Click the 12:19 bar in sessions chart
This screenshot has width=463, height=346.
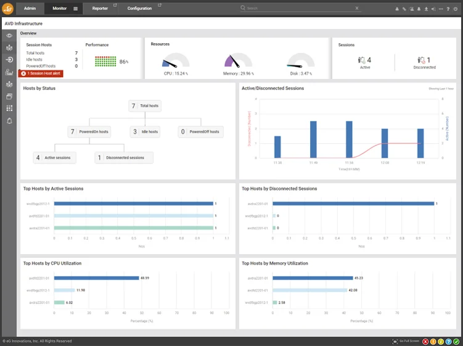click(x=420, y=143)
